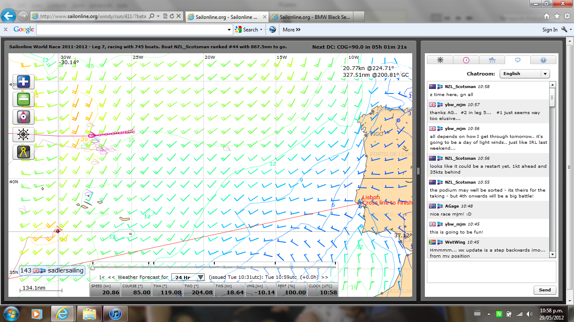Sign In to Google toolbar

point(550,29)
